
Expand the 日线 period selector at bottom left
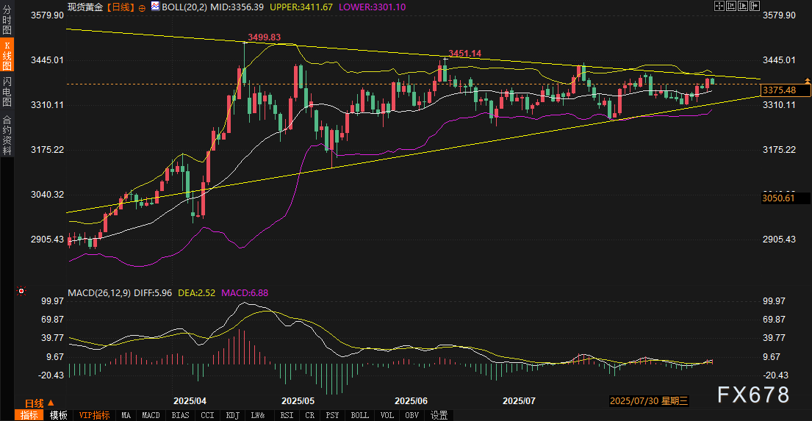50,403
